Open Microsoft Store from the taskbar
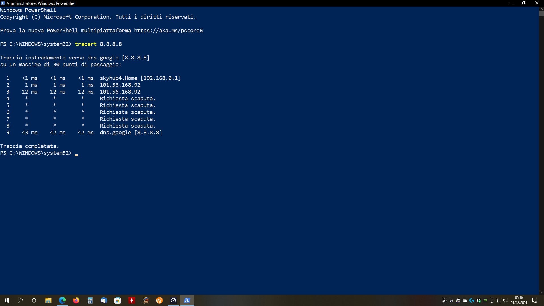Viewport: 544px width, 306px height. coord(118,300)
